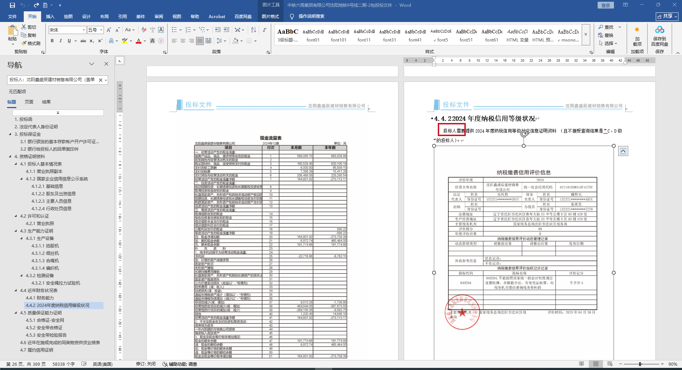Activate the 格式刷 format painter

click(x=31, y=43)
